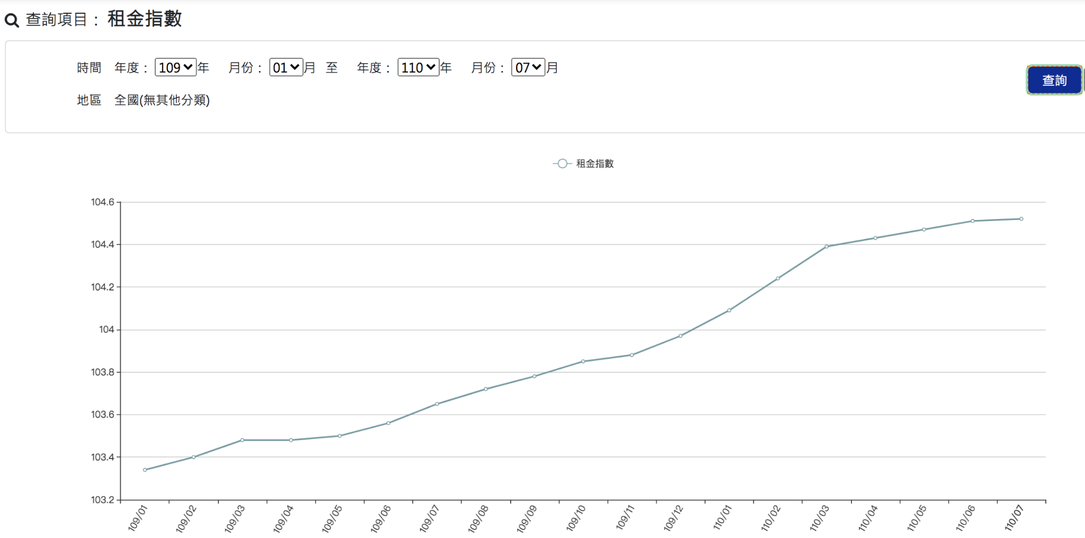Click the blue 查詢 button
Screen dimensions: 1085x538
tap(1054, 80)
